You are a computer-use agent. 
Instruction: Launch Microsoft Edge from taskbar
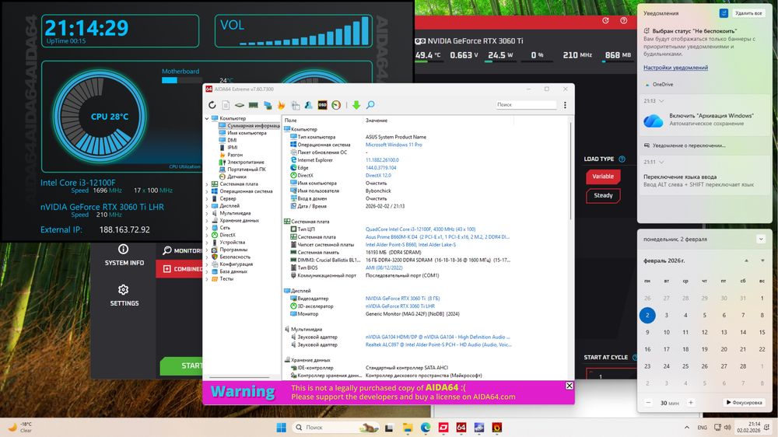[426, 428]
